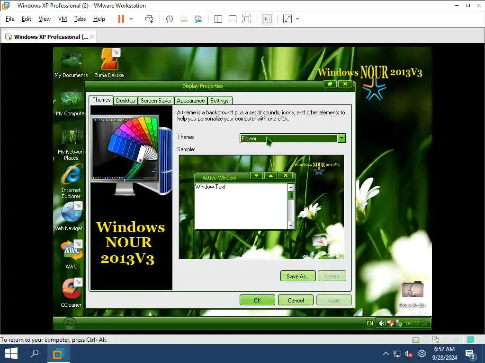
Task: Click the XP Start orb button
Action: tap(70, 323)
